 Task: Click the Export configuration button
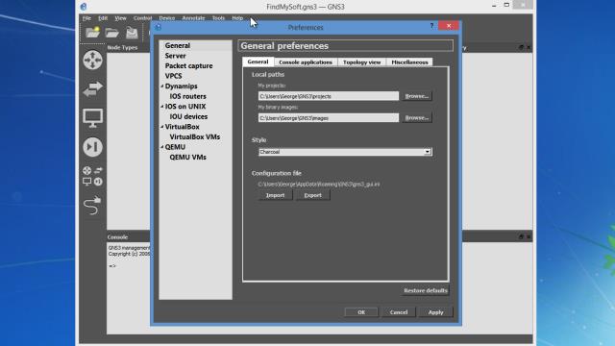(312, 195)
